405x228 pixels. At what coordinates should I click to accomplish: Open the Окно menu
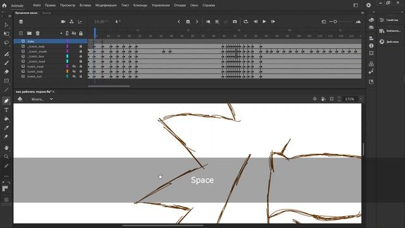tap(194, 5)
